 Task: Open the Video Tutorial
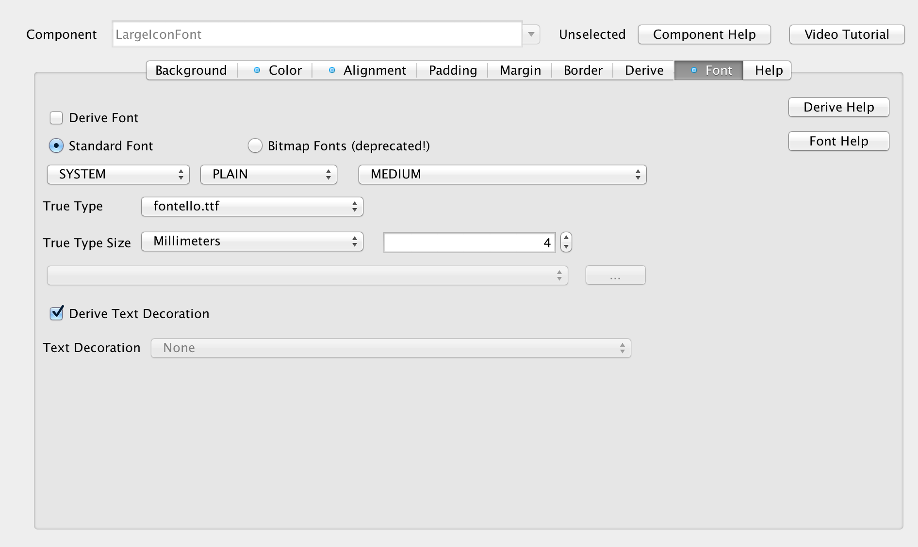coord(847,34)
